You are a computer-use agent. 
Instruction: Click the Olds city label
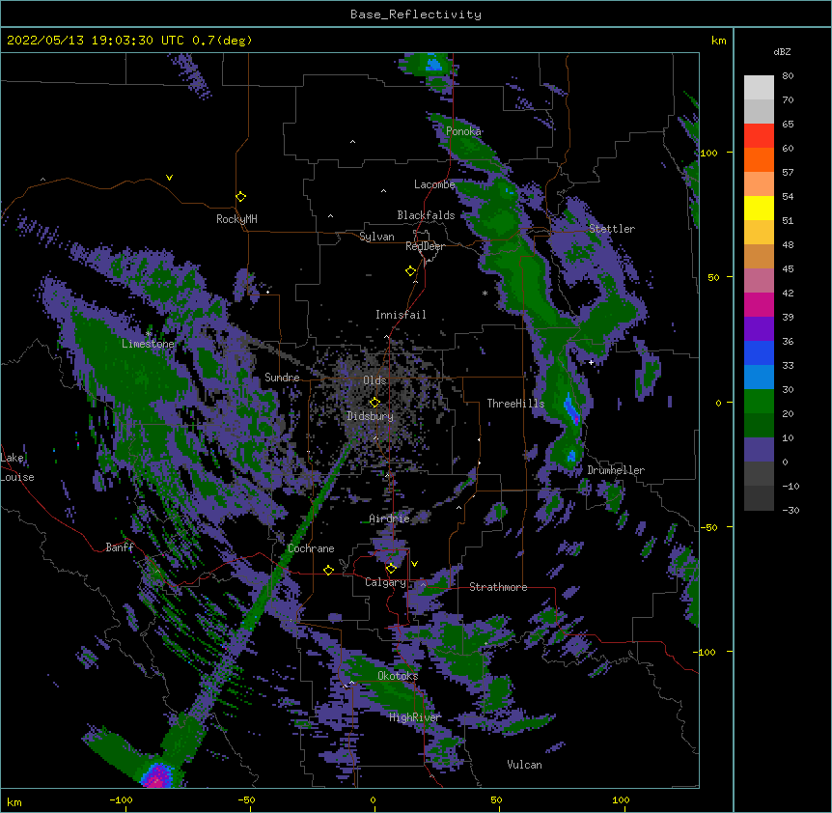(374, 380)
